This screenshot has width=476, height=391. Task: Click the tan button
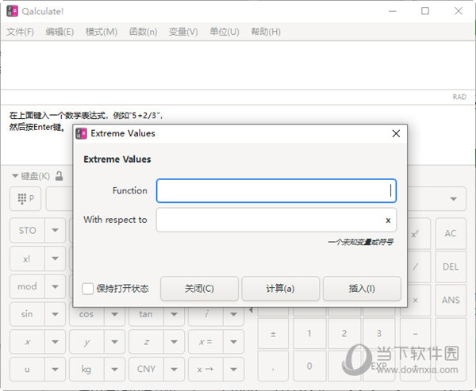coord(146,315)
